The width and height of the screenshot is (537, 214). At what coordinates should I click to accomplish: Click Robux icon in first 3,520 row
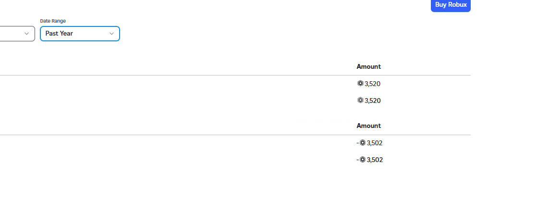(360, 83)
